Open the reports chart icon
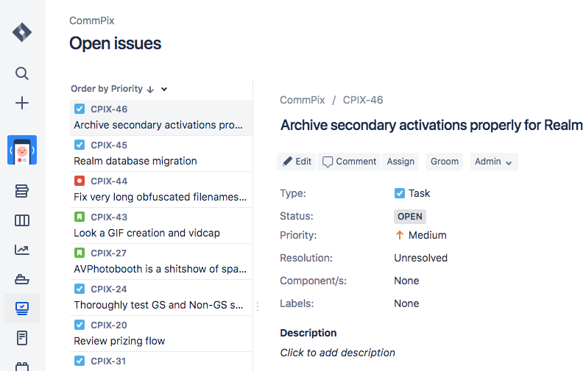 coord(22,250)
